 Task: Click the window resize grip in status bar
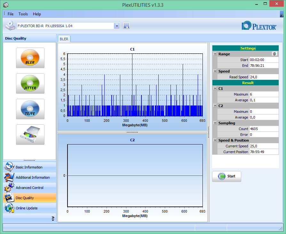point(281,229)
